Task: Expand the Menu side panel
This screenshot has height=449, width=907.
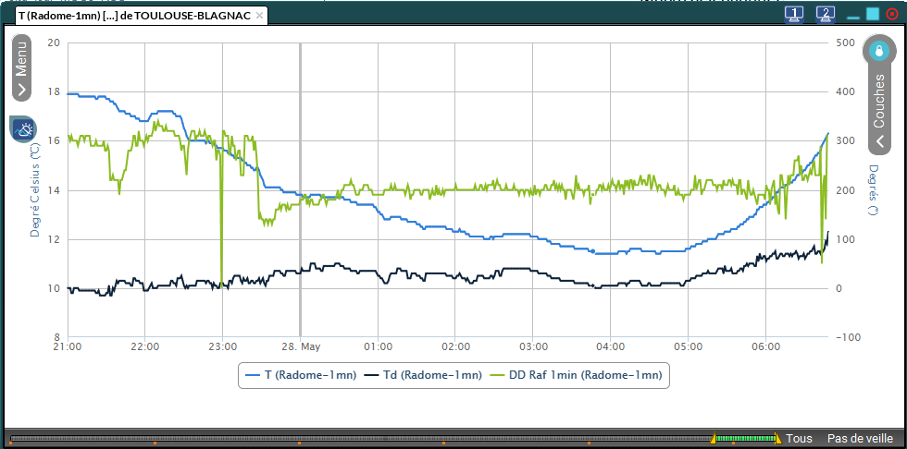Action: (x=20, y=67)
